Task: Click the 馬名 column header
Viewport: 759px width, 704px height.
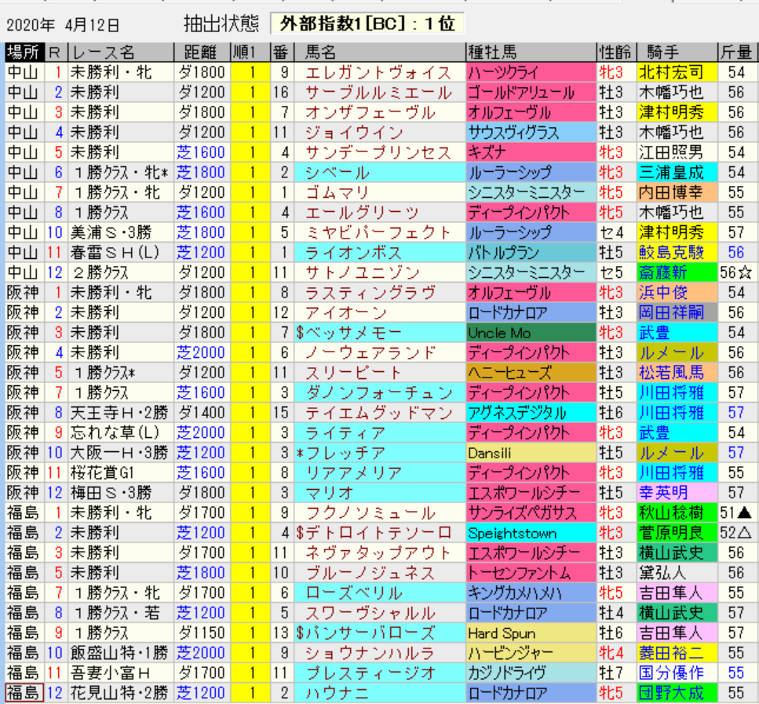Action: click(x=320, y=53)
